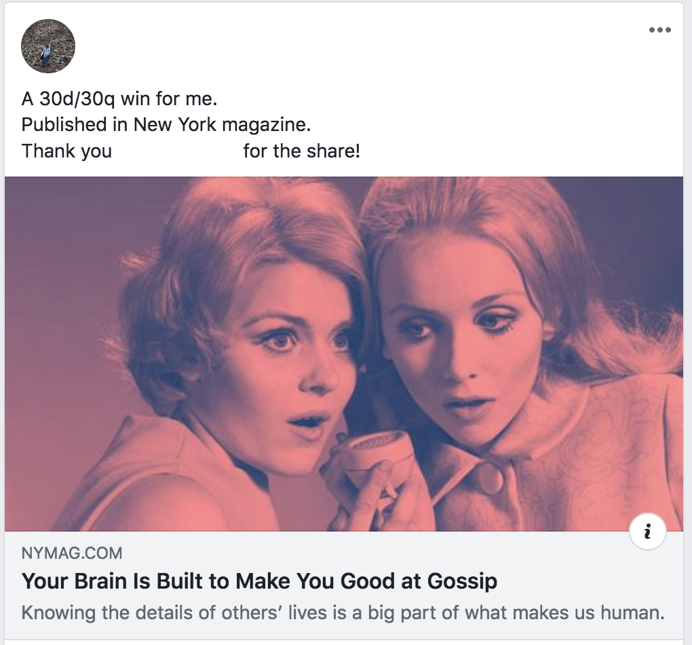
Task: Click the info icon on link preview
Action: tap(647, 533)
